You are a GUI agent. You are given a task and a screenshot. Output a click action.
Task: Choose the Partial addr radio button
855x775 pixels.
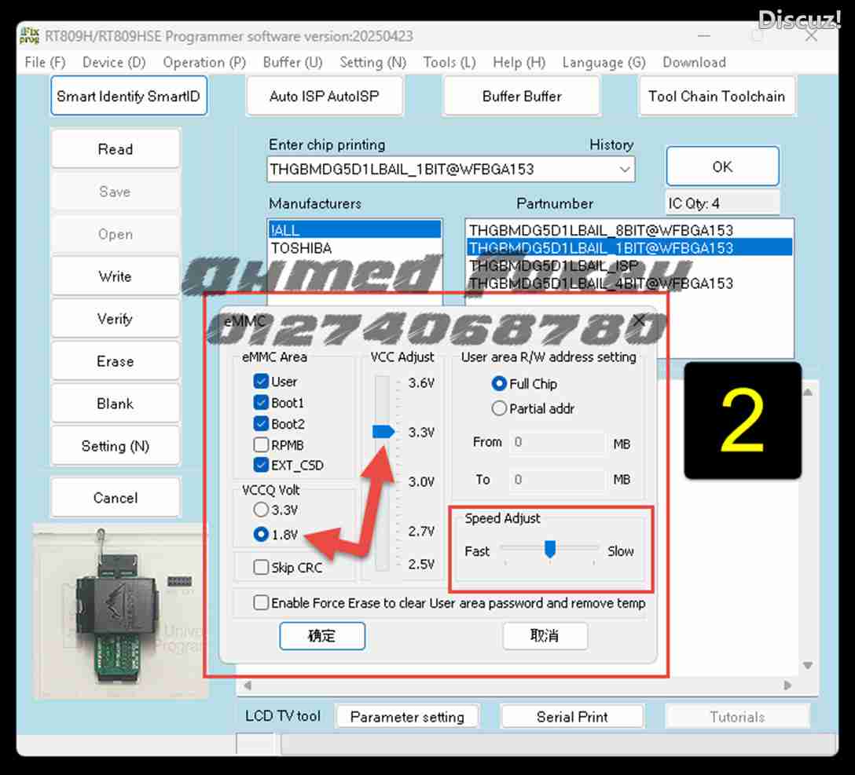coord(499,408)
